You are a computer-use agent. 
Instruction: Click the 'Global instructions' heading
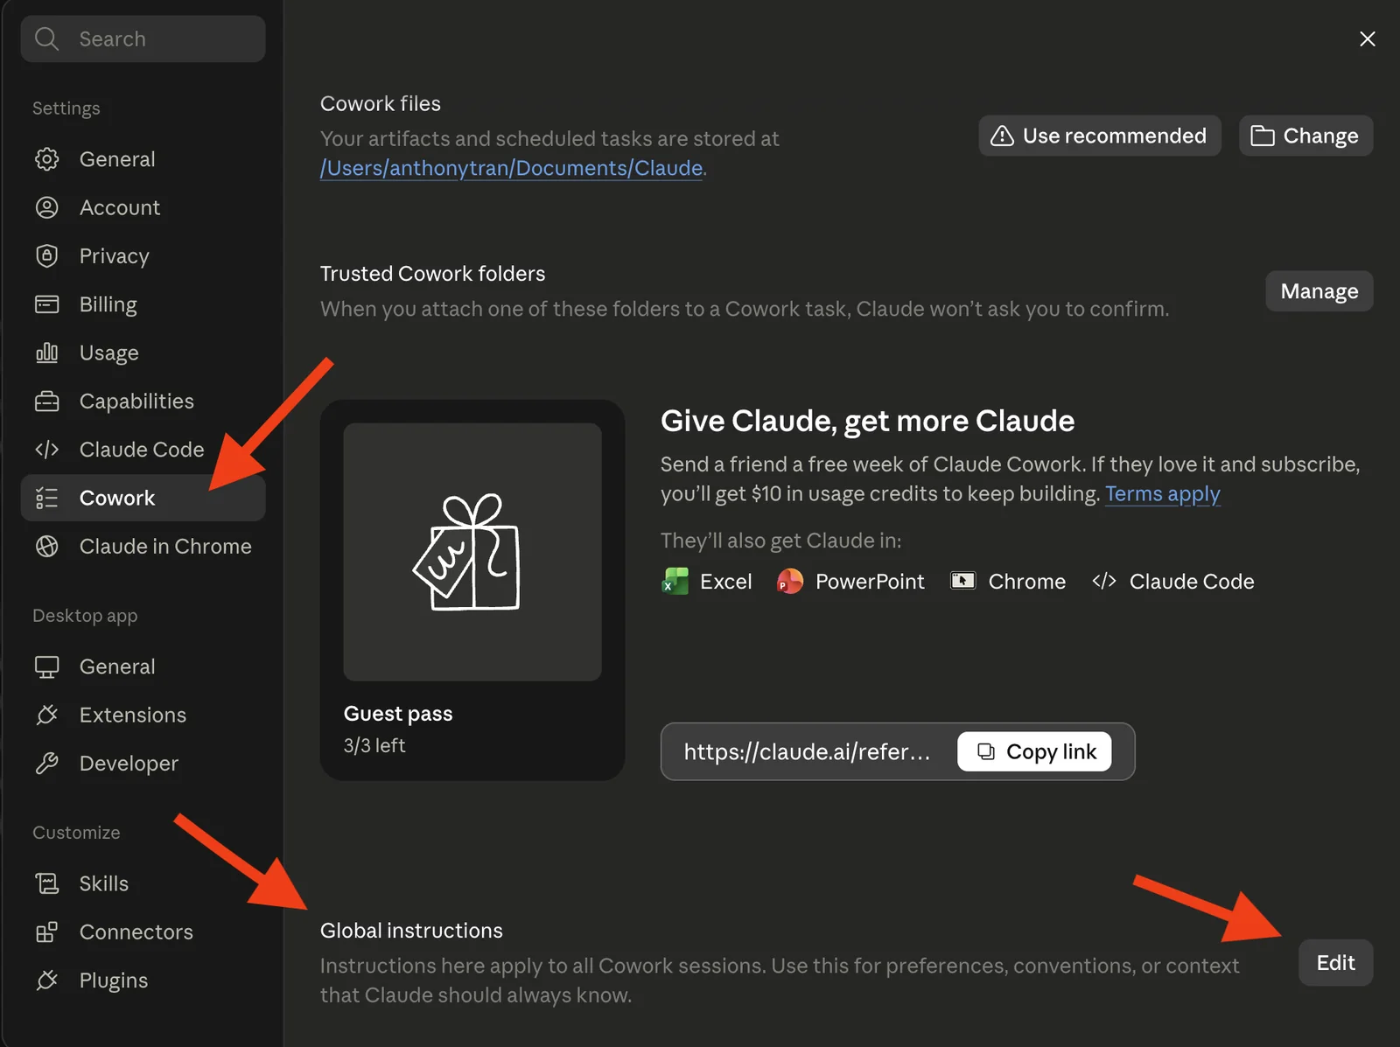coord(411,931)
